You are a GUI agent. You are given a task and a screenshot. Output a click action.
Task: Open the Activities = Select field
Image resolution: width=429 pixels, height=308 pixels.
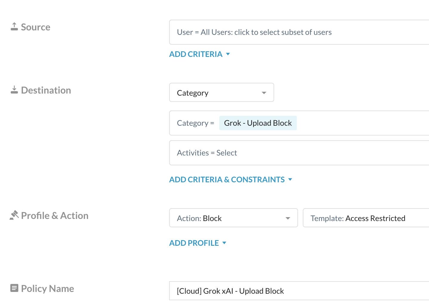(299, 153)
